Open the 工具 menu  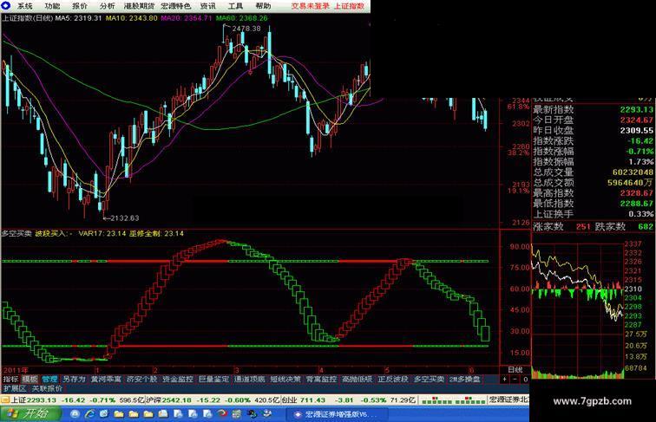[235, 6]
